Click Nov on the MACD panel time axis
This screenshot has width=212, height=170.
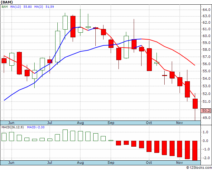click(x=180, y=163)
